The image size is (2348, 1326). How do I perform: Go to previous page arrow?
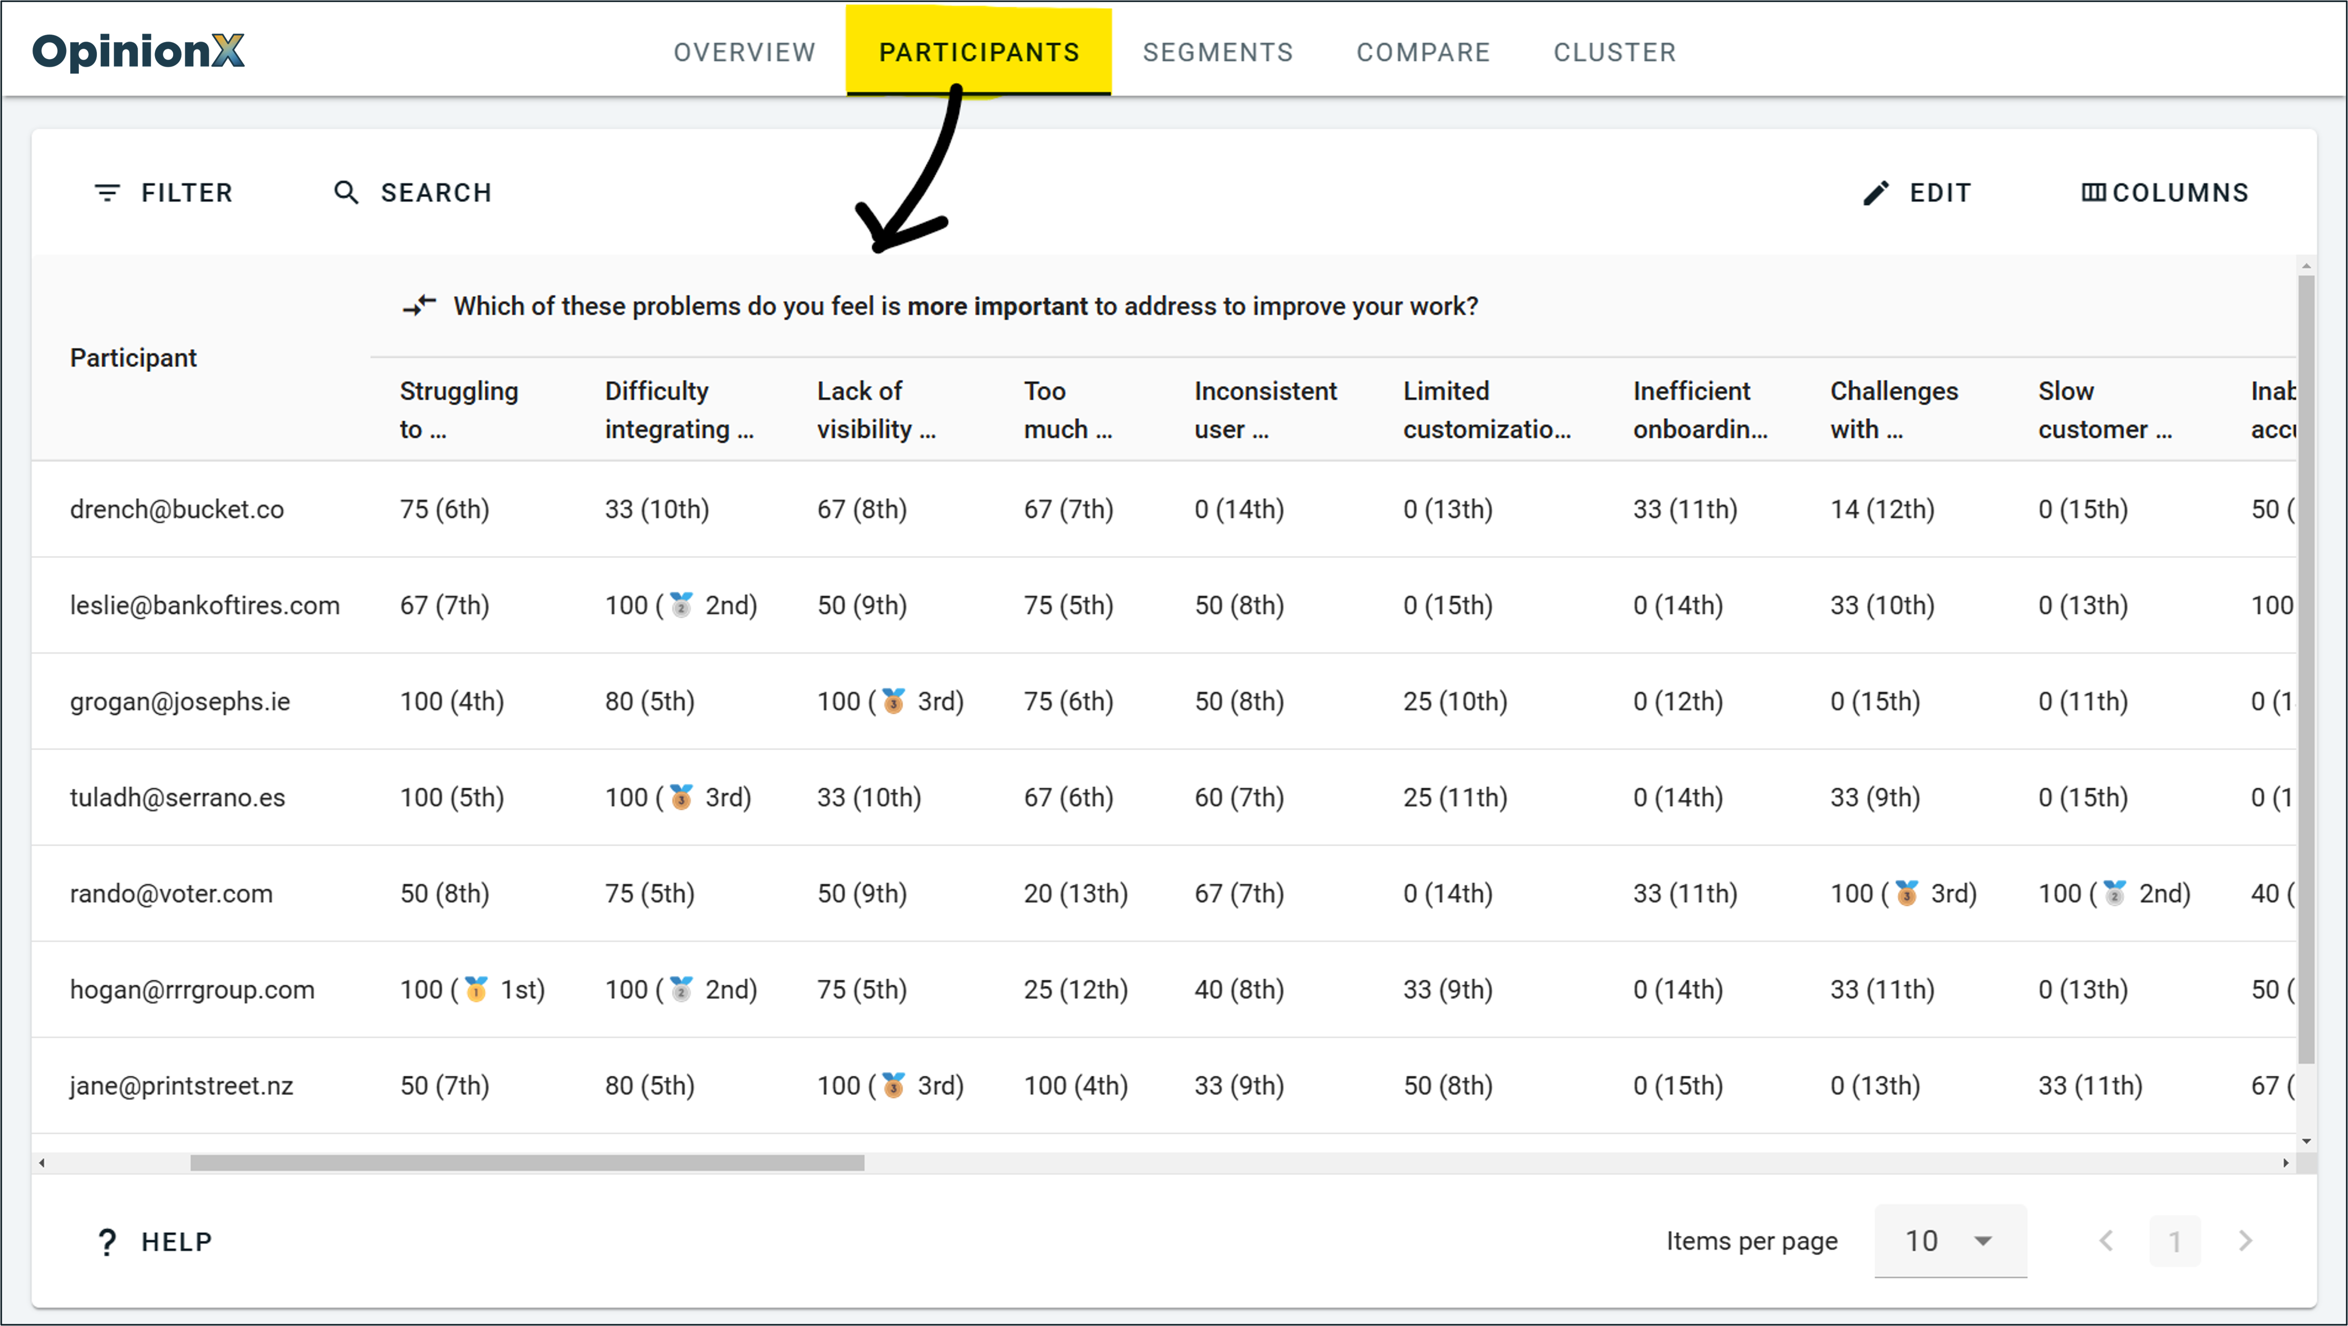2107,1240
